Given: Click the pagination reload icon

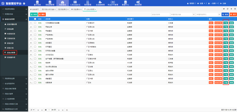Looking at the screenshot, I should [x=67, y=110].
